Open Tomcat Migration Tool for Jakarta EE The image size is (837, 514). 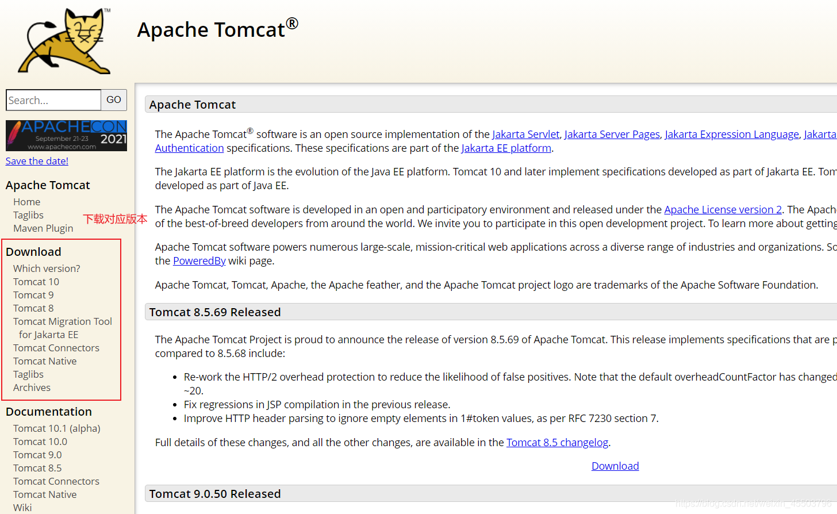(x=63, y=328)
